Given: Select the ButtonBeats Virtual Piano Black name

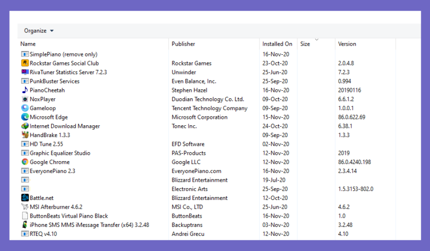Looking at the screenshot, I should click(x=69, y=216).
